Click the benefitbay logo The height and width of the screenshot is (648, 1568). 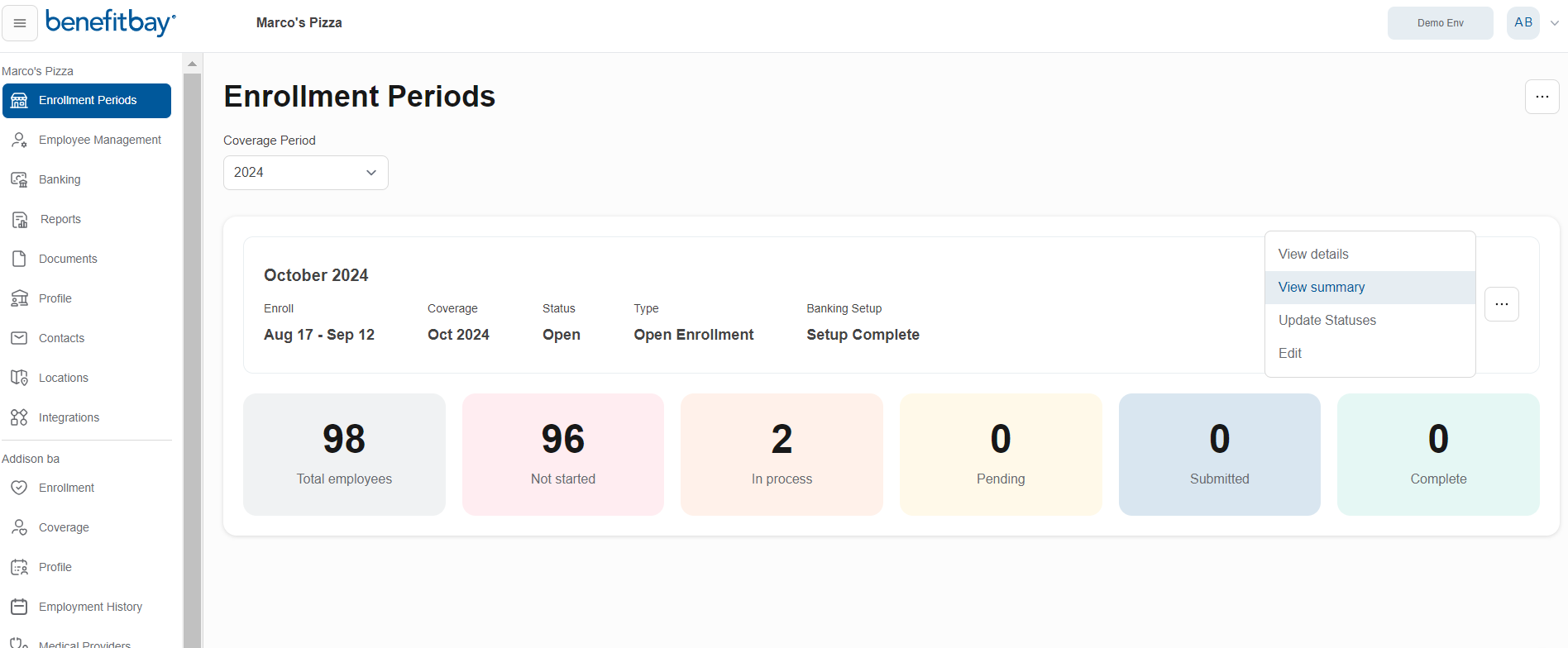coord(110,22)
